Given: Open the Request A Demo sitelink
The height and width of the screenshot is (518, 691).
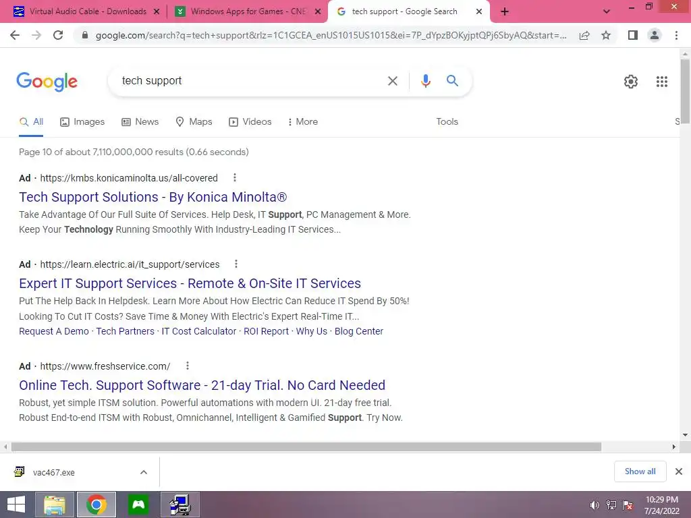Looking at the screenshot, I should point(54,331).
